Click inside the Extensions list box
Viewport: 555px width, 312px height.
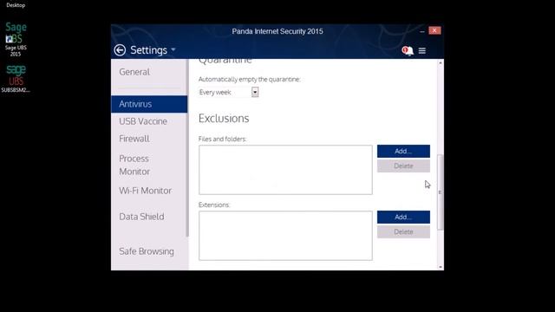pyautogui.click(x=285, y=236)
